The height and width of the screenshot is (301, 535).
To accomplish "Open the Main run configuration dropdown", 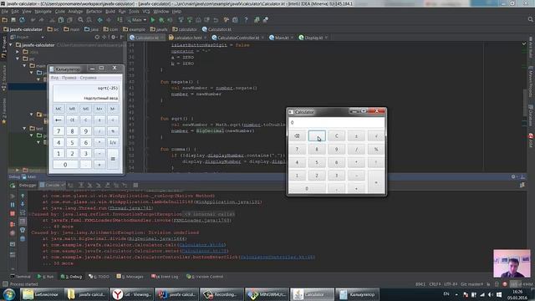I will 136,20.
